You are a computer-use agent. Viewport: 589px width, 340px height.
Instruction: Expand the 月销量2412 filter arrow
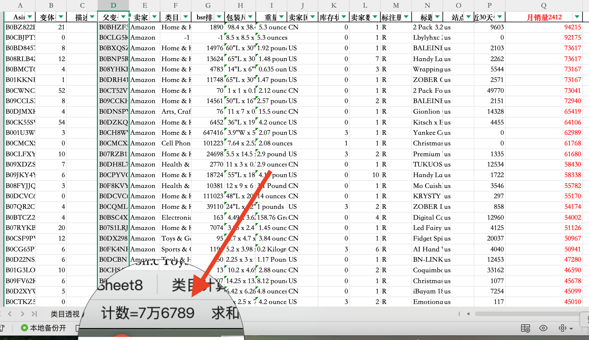577,17
